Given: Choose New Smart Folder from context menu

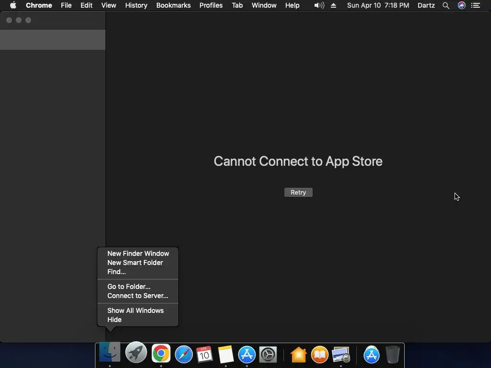Looking at the screenshot, I should pyautogui.click(x=138, y=263).
